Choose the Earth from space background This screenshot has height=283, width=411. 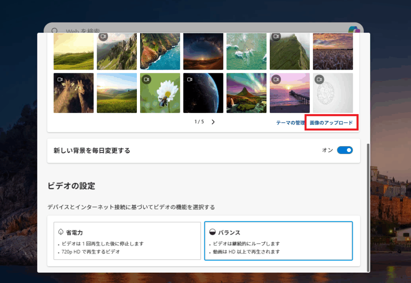(203, 93)
